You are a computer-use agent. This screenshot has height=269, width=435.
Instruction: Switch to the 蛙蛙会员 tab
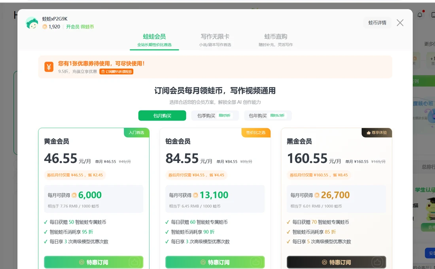pyautogui.click(x=154, y=40)
